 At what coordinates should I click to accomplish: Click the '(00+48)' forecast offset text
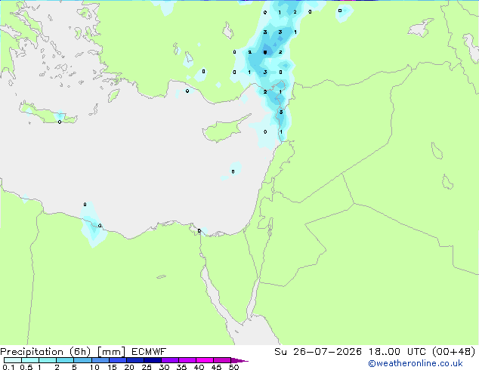point(454,352)
